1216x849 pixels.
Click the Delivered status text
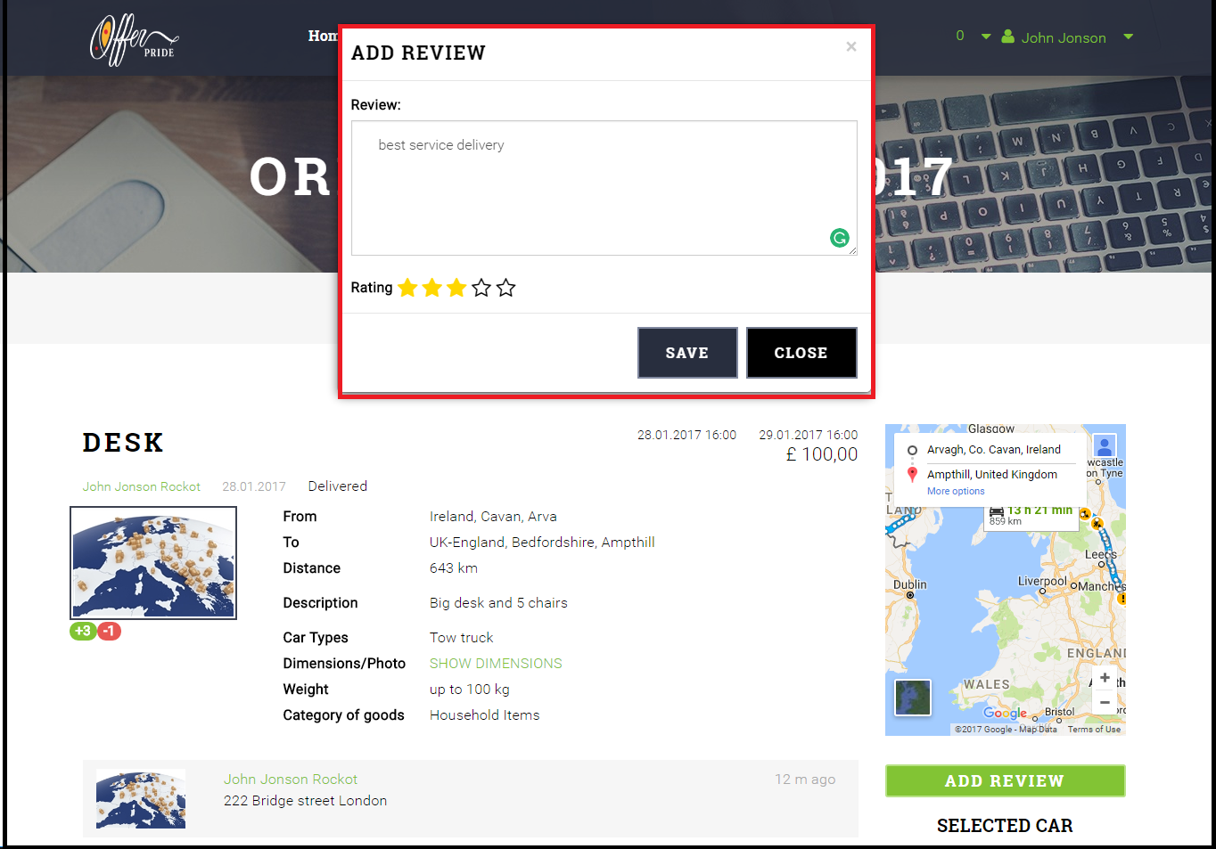point(338,486)
